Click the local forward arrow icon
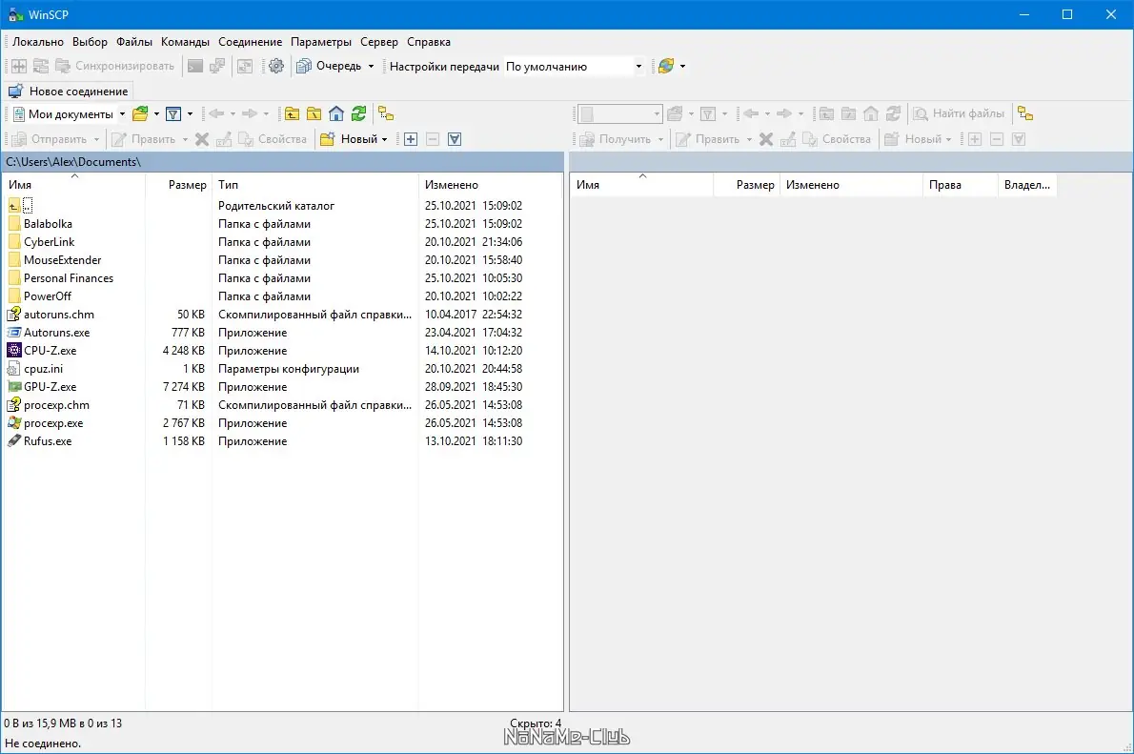The height and width of the screenshot is (754, 1134). (250, 113)
